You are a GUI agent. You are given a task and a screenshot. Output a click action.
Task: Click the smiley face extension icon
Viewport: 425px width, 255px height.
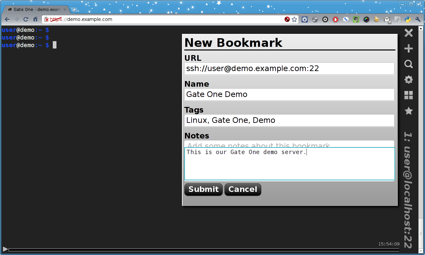coord(377,19)
